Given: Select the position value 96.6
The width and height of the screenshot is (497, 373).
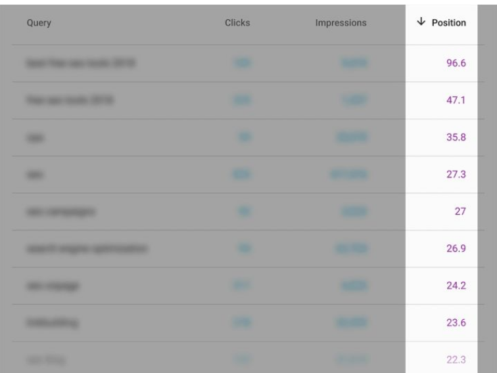Looking at the screenshot, I should [x=456, y=63].
